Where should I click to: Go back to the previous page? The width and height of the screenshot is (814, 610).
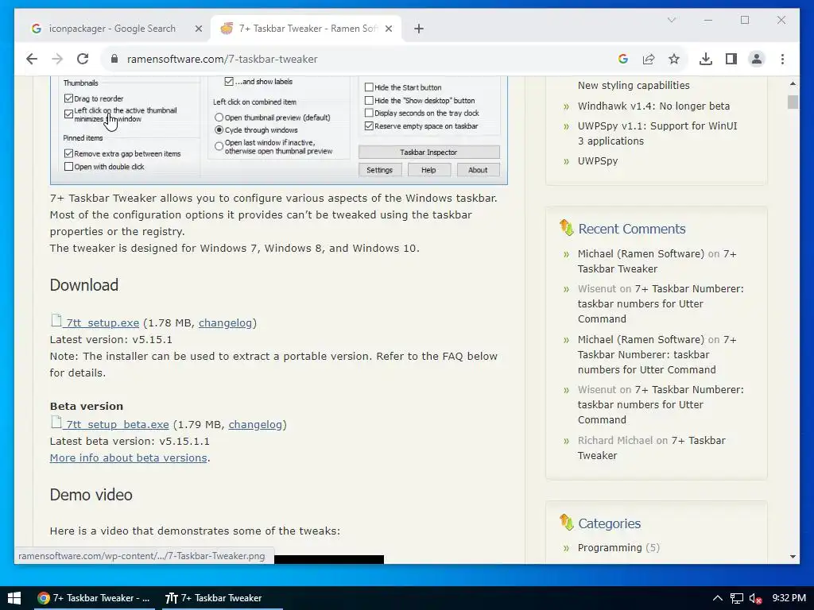click(32, 59)
